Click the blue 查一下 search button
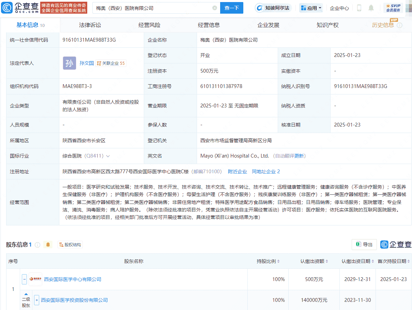Screen dimensions: 412x310 click(x=231, y=8)
